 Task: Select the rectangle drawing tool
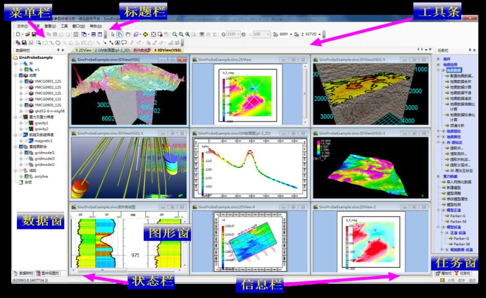45,42
